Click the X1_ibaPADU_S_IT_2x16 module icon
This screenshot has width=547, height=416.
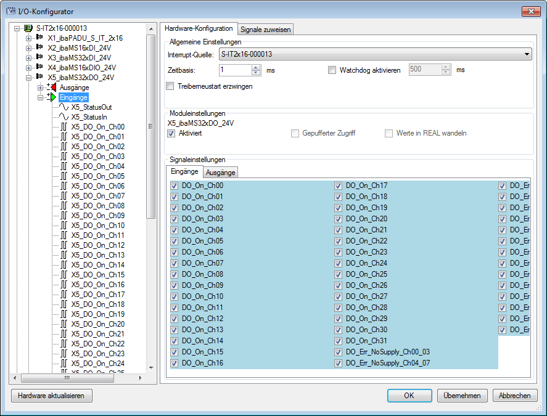(x=41, y=38)
